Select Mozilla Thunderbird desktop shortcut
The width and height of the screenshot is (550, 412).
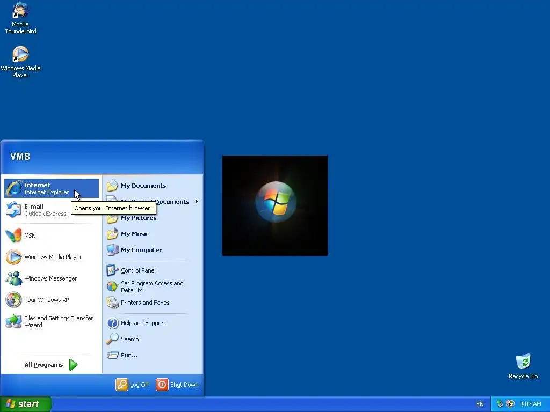coord(20,18)
